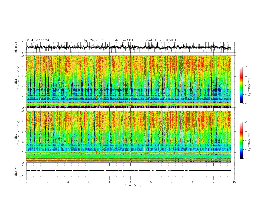The width and height of the screenshot is (264, 204).
Task: Click time axis tick label "8"
Action: coord(193,182)
